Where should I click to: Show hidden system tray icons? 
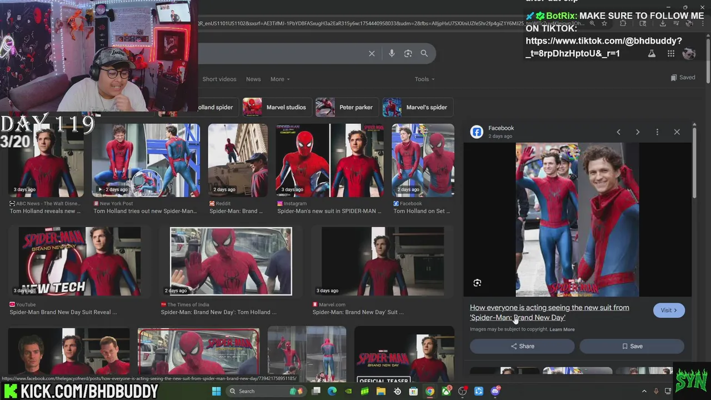[x=644, y=391]
